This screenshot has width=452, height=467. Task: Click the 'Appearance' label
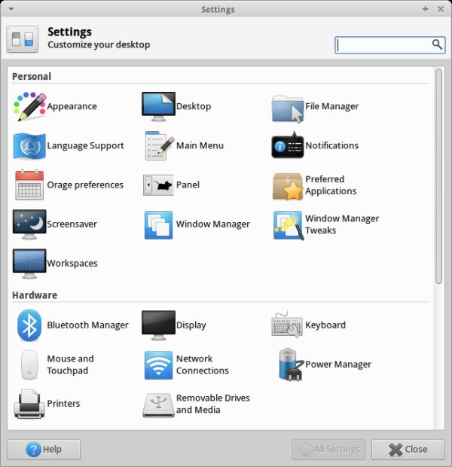click(x=72, y=106)
